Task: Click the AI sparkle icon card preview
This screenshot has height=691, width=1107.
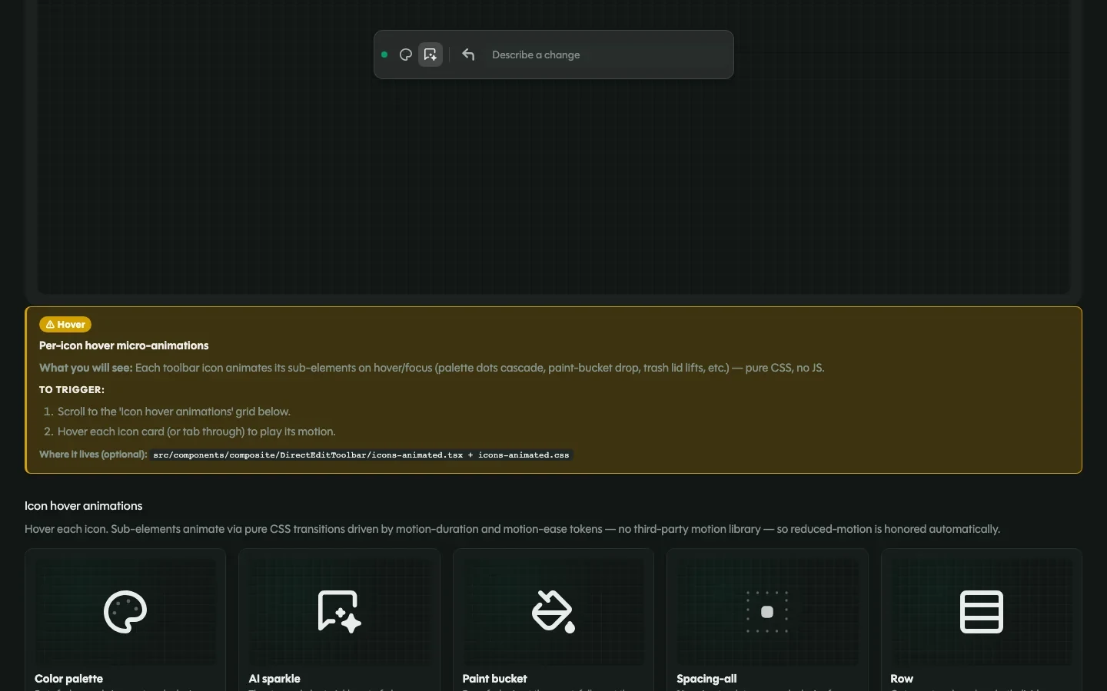Action: click(x=339, y=611)
